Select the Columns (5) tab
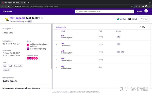Screen dimensions: 152x95 coord(61,27)
